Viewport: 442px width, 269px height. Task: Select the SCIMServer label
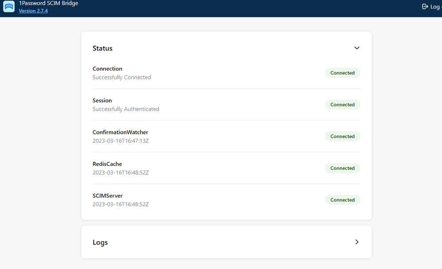coord(108,196)
